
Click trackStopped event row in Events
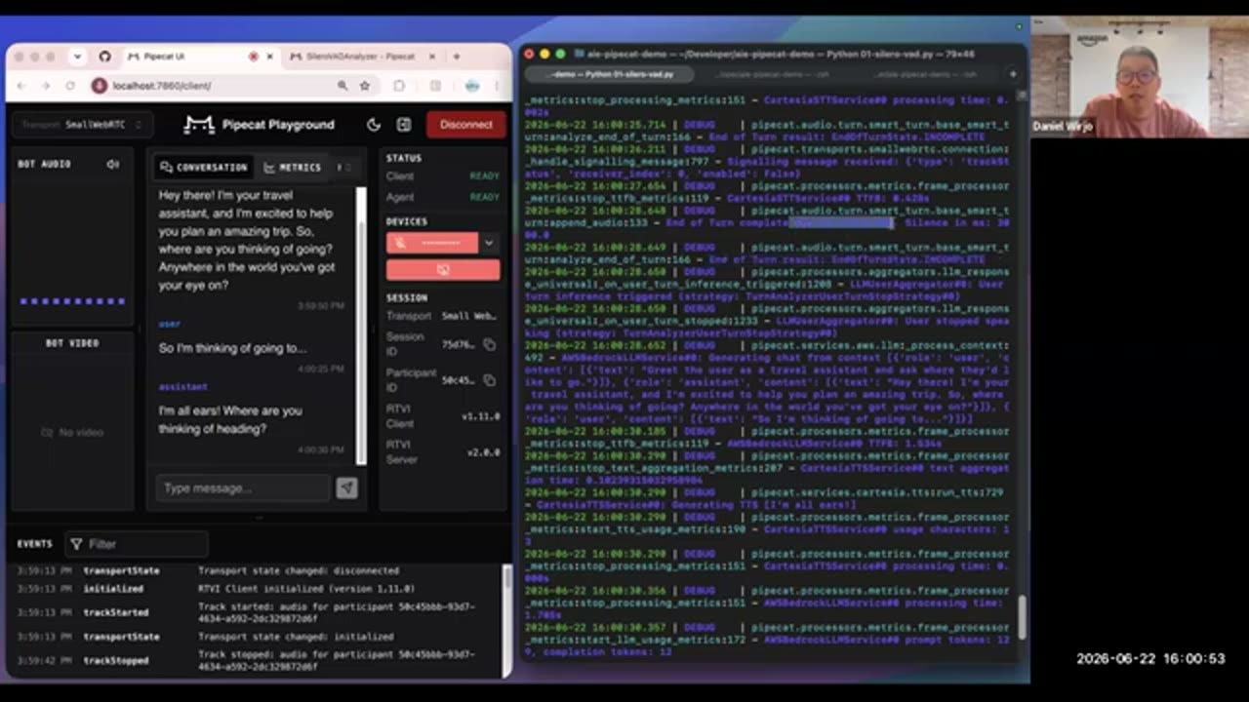coord(258,660)
